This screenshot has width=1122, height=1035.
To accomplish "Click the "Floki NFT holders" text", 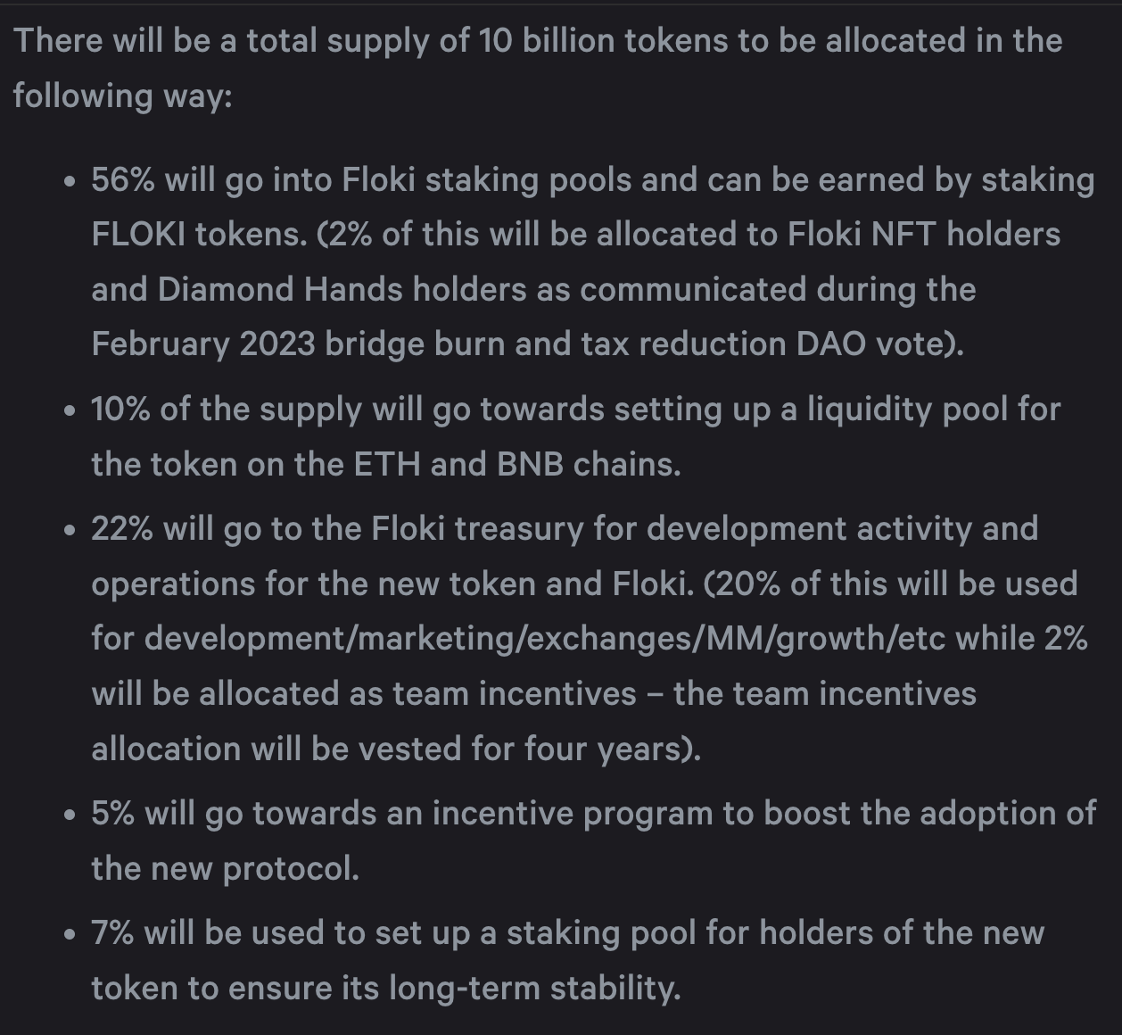I will pos(923,235).
